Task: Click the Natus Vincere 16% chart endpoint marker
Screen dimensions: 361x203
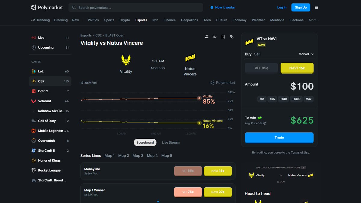Action: click(x=199, y=123)
